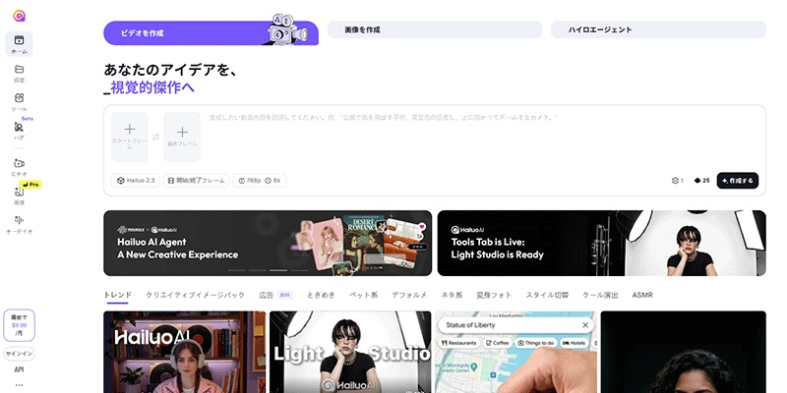Select the スタイル切替 category tab

(547, 296)
